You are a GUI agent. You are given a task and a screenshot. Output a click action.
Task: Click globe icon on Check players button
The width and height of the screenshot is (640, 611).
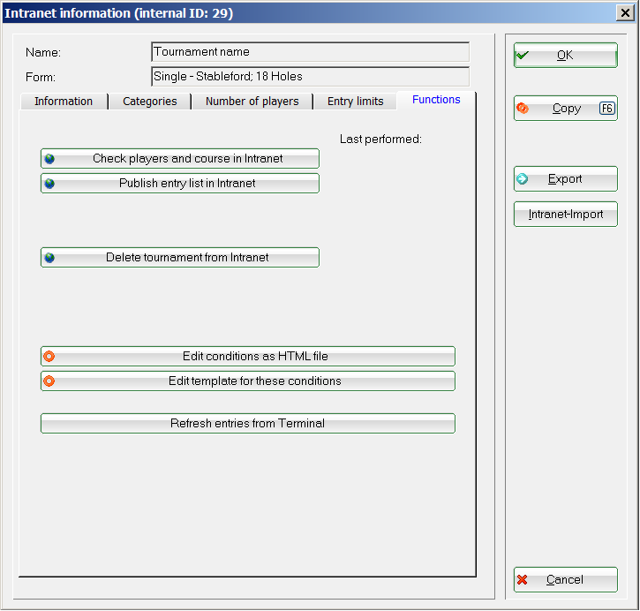click(x=49, y=159)
